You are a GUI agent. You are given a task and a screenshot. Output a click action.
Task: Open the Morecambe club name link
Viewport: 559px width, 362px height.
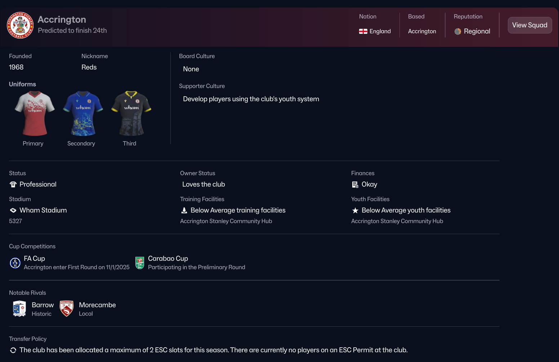(97, 305)
